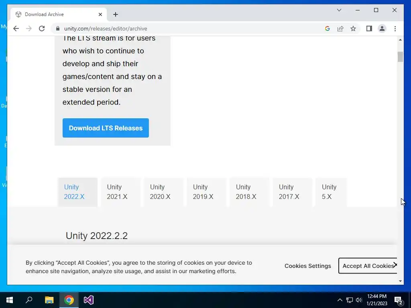Open the notification center icon
The width and height of the screenshot is (411, 308).
[x=398, y=300]
